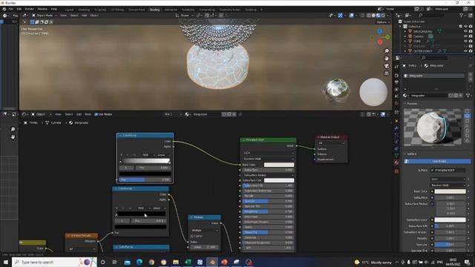
Task: Select the box selection tool icon
Action: tap(32, 22)
